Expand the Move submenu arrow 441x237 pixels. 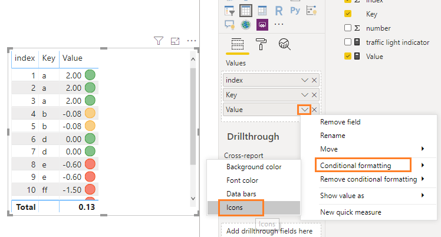coord(423,149)
